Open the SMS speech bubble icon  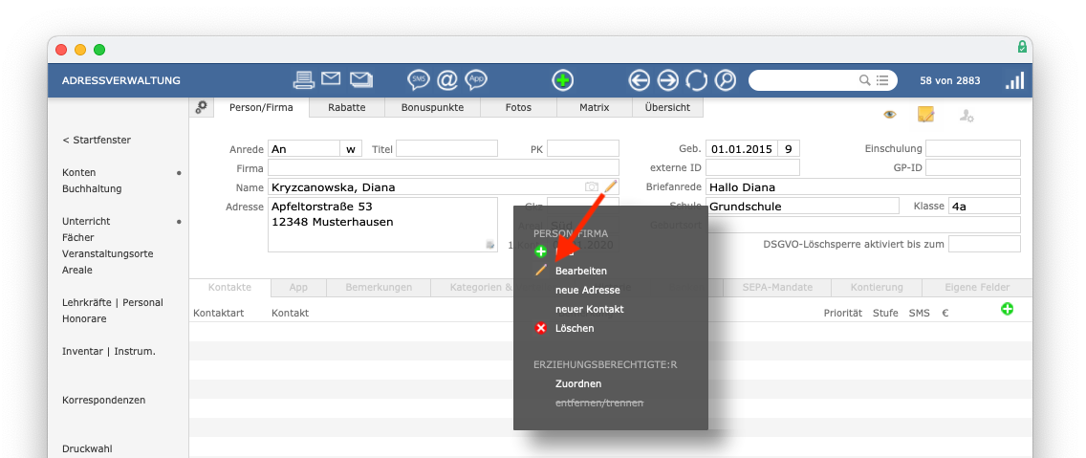(x=419, y=79)
